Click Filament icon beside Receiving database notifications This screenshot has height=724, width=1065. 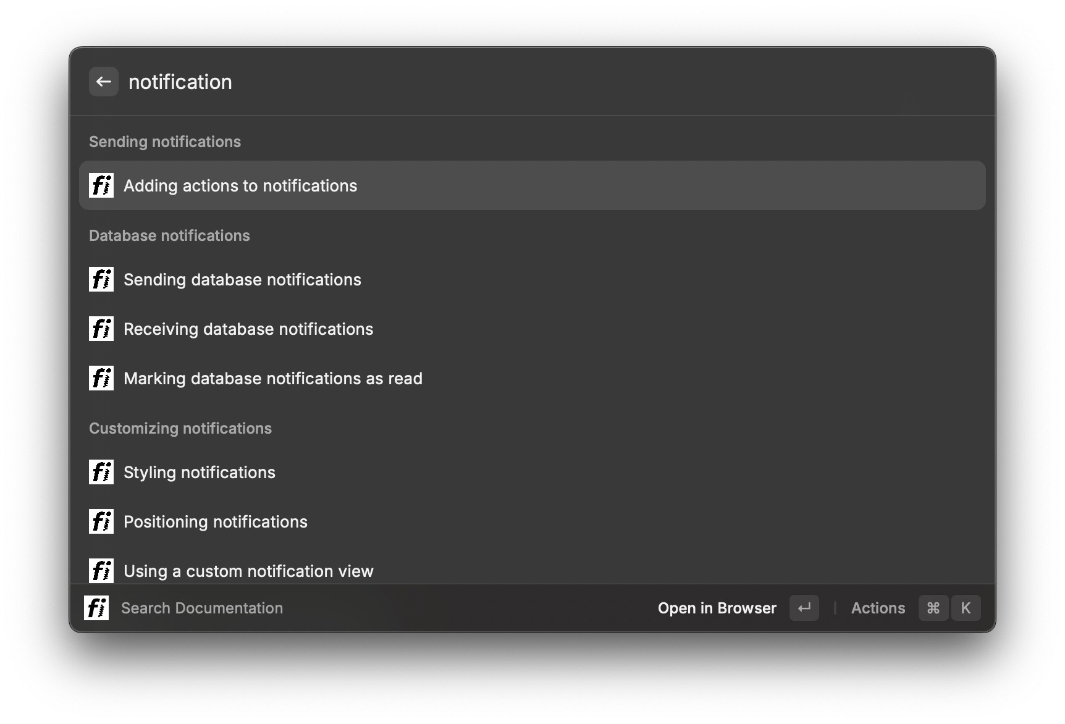101,329
